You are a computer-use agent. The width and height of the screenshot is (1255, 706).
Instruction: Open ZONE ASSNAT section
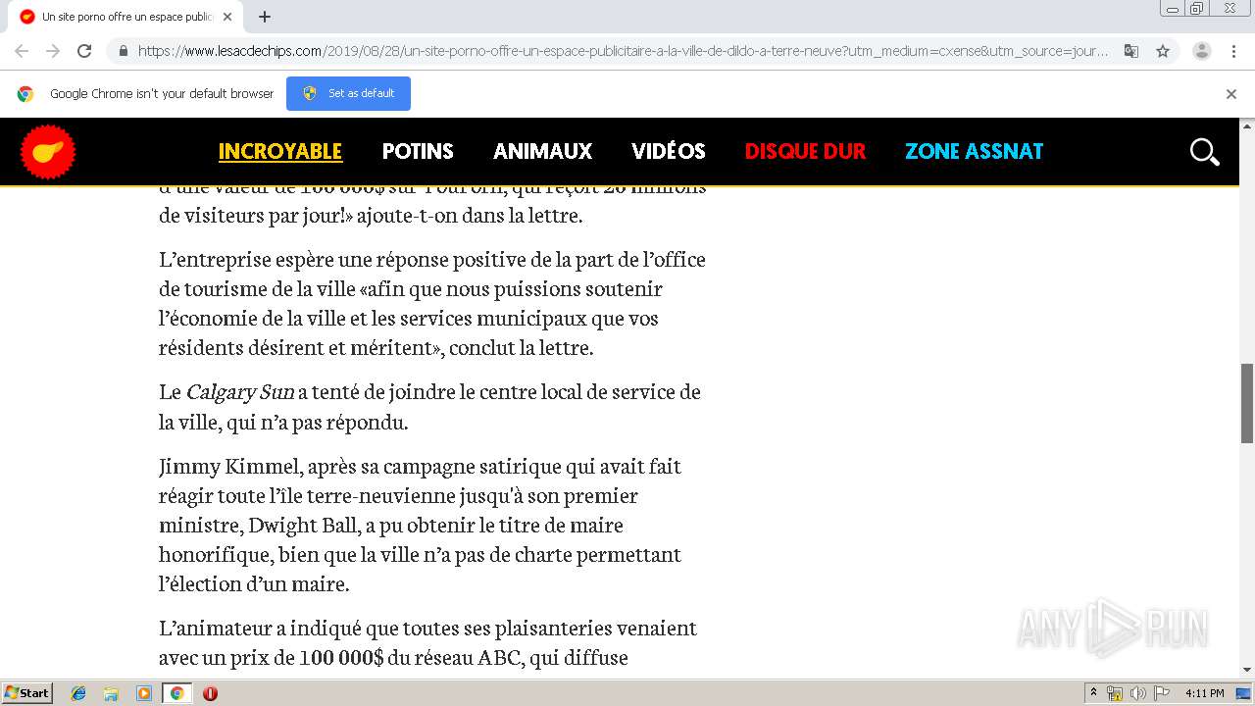point(974,152)
